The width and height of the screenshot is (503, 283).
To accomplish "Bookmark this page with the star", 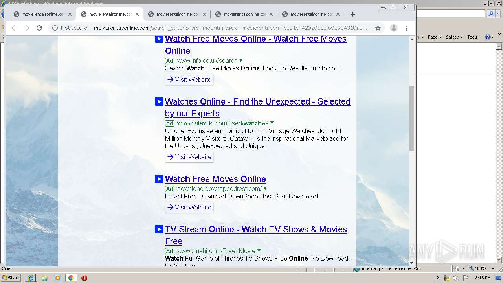I will pyautogui.click(x=378, y=28).
